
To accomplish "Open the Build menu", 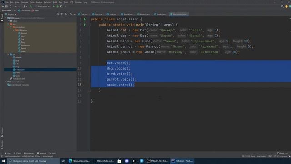I will click(x=55, y=2).
